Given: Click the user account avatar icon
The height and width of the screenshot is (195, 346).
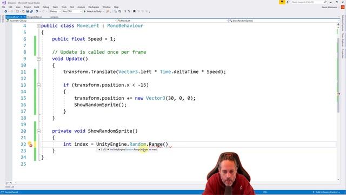Looking at the screenshot, I should click(x=343, y=7).
